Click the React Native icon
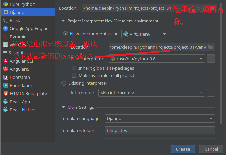The width and height of the screenshot is (226, 155). [6, 110]
